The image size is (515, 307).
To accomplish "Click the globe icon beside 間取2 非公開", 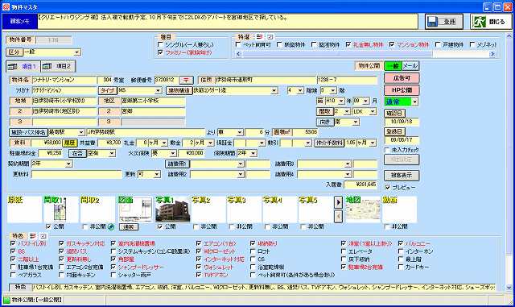I will 111,226.
